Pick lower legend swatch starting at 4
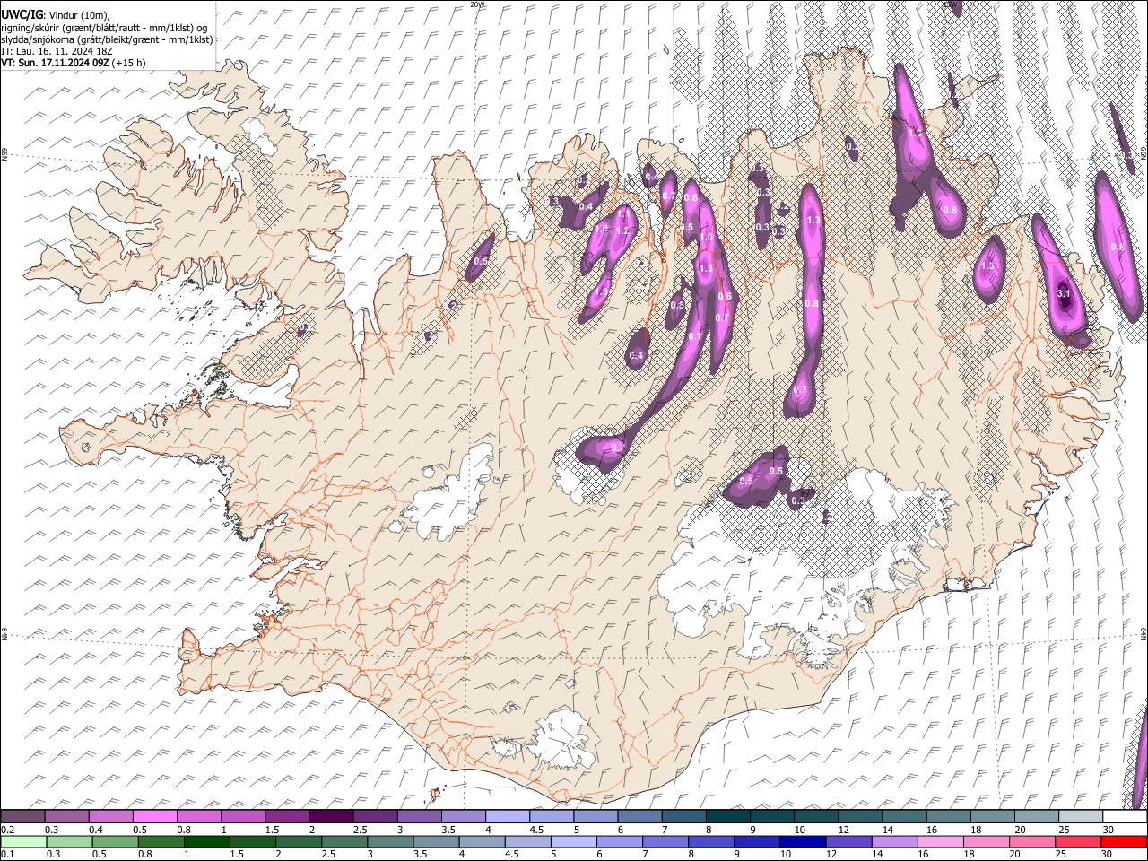1148x861 pixels. pos(482,841)
